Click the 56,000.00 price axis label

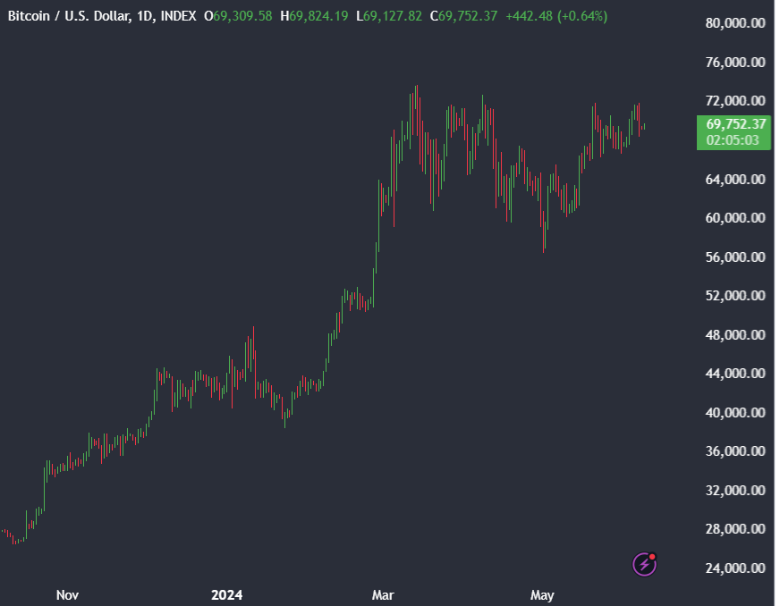coord(735,257)
